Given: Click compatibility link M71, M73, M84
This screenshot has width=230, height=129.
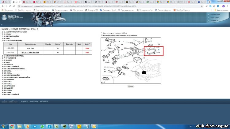Looking at the screenshot, I should (x=30, y=52).
